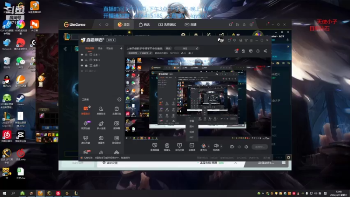Open the 网易云音乐 desktop icon
Screen dimensions: 350x197
click(x=7, y=136)
